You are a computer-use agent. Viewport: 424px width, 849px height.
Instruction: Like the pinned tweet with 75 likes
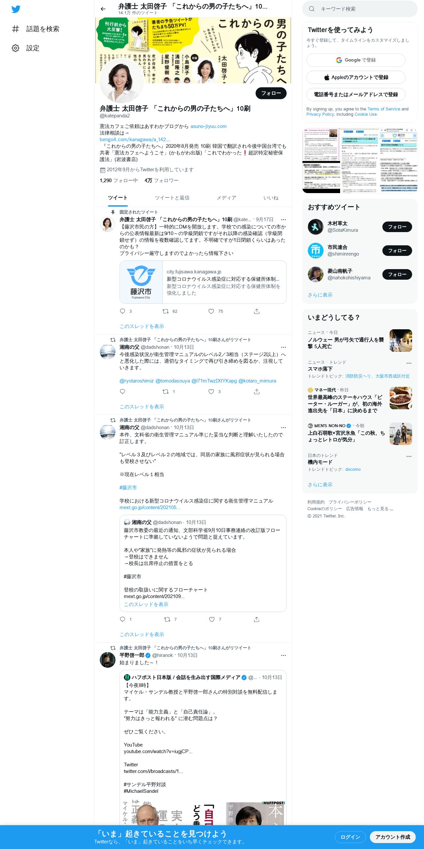point(211,311)
